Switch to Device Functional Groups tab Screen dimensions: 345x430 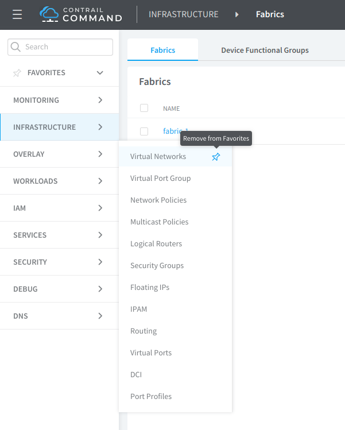point(265,50)
